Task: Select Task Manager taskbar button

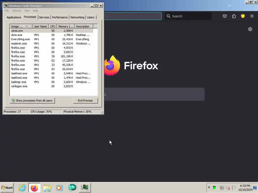Action: click(x=85, y=187)
